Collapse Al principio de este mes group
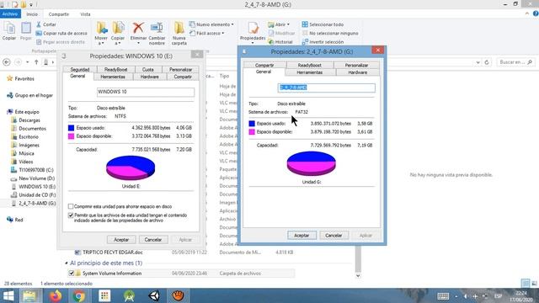 coord(67,263)
